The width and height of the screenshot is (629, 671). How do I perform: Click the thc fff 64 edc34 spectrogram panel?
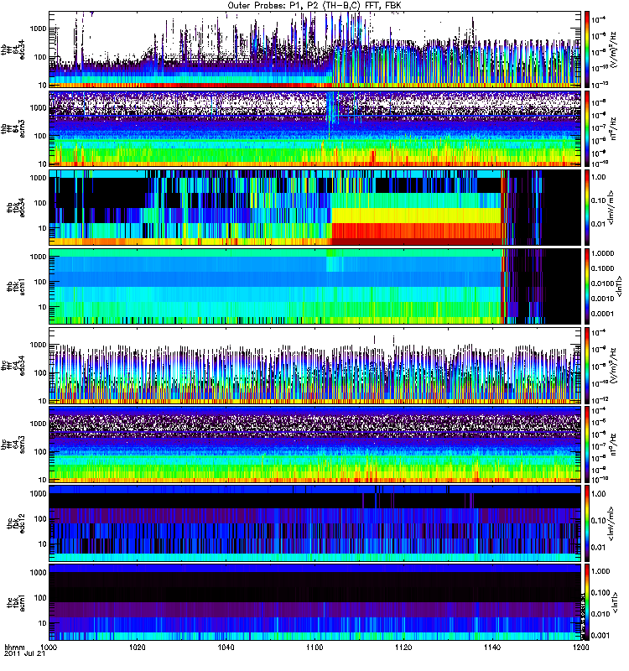point(315,366)
